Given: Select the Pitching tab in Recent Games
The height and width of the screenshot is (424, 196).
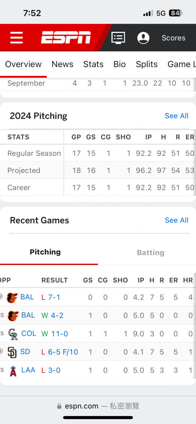Looking at the screenshot, I should pyautogui.click(x=45, y=252).
